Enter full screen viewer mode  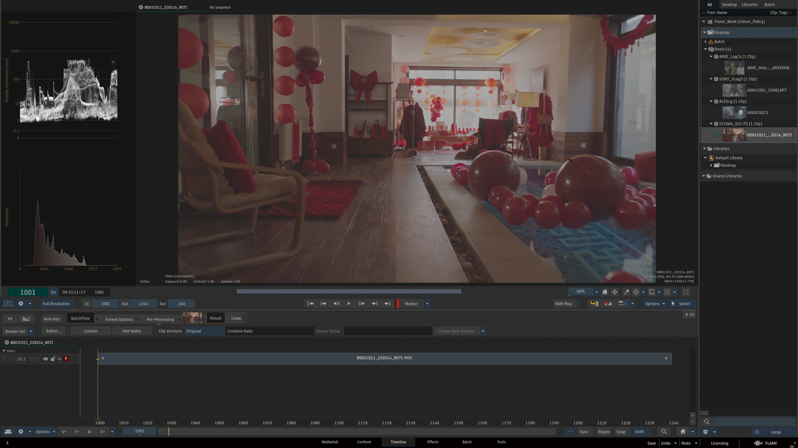pyautogui.click(x=686, y=292)
